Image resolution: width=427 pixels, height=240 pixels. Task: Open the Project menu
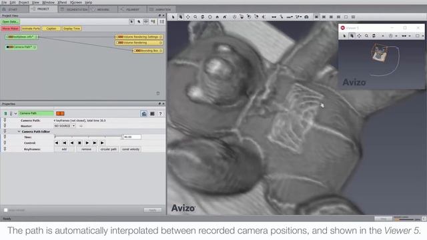[x=24, y=2]
